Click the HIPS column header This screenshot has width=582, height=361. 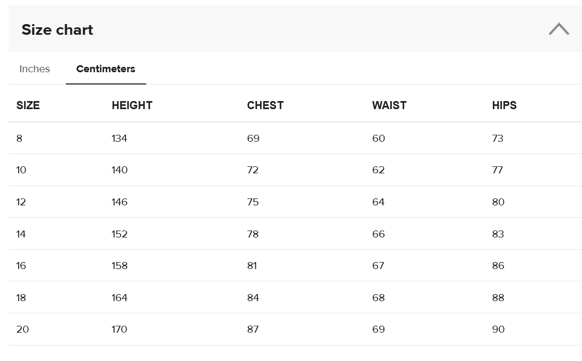tap(504, 105)
